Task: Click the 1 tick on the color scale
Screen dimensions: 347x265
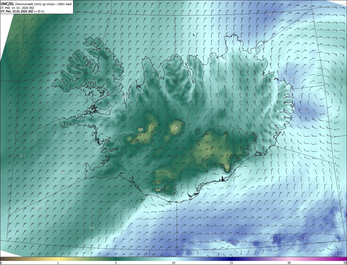Action: tap(58, 263)
